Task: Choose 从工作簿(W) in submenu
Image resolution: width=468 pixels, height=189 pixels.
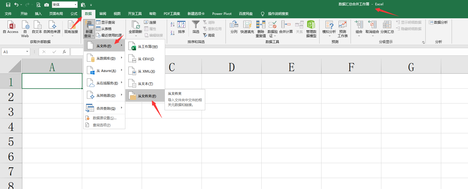Action: [x=145, y=46]
